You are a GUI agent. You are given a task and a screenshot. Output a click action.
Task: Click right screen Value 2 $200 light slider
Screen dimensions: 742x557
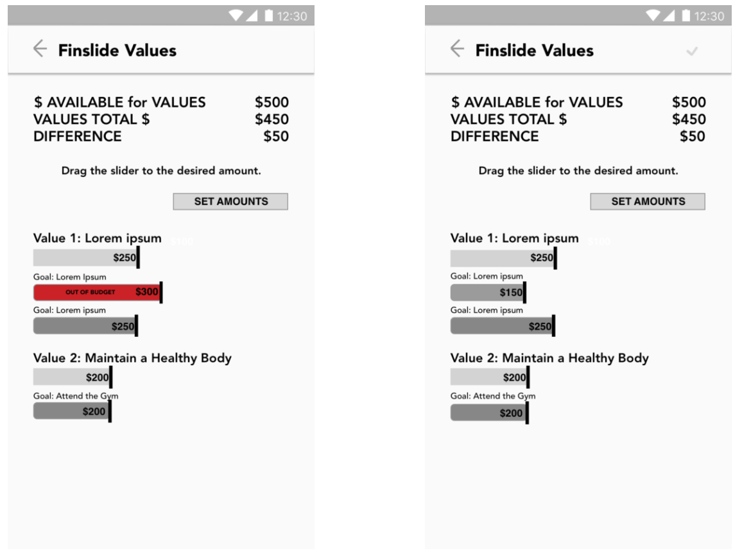click(490, 377)
